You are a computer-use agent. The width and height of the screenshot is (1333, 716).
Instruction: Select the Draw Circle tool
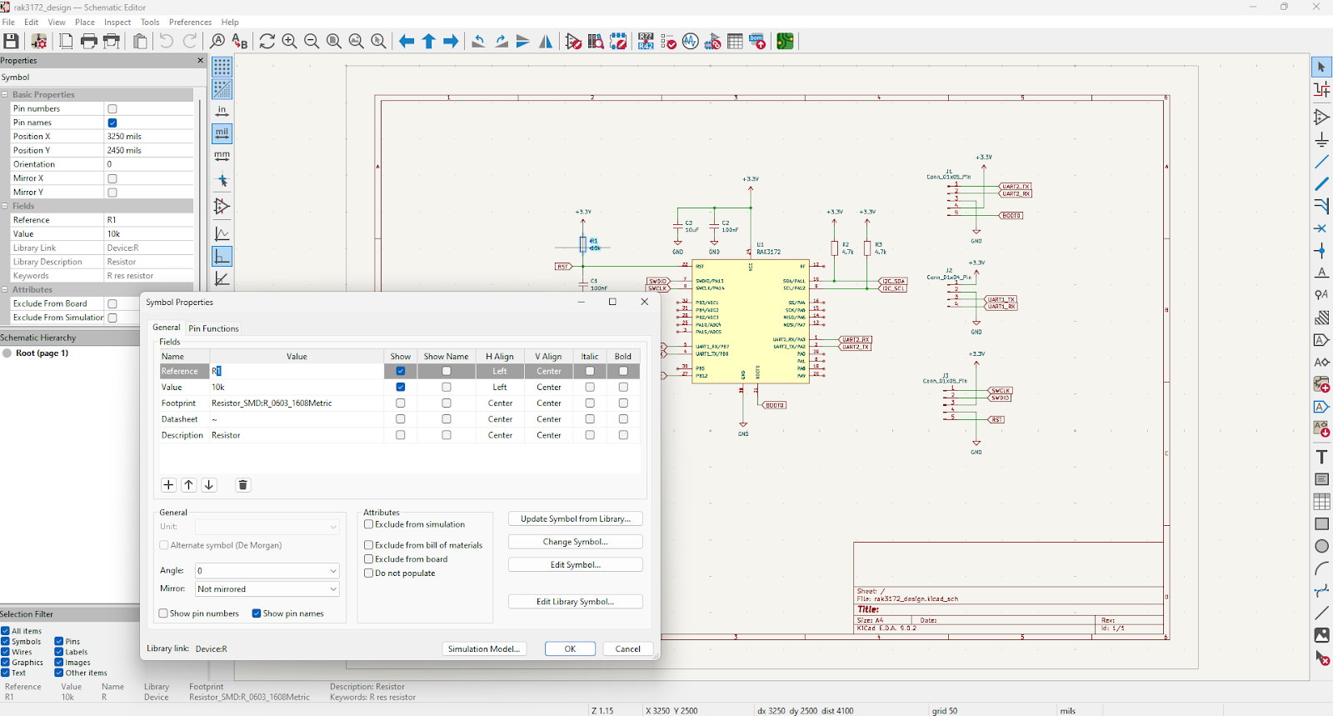(1321, 546)
